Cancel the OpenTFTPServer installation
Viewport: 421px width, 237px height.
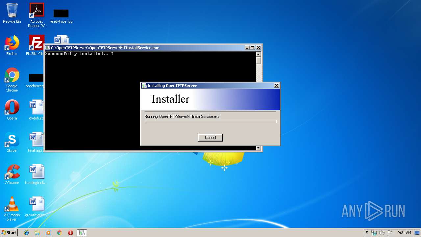pyautogui.click(x=210, y=138)
